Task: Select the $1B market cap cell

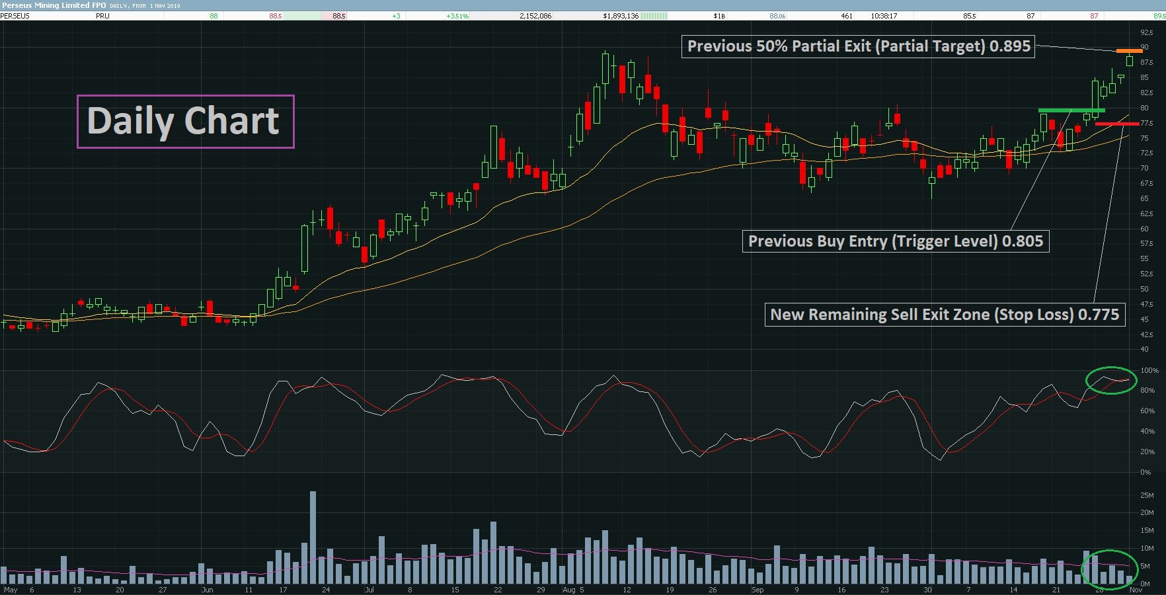Action: click(719, 16)
